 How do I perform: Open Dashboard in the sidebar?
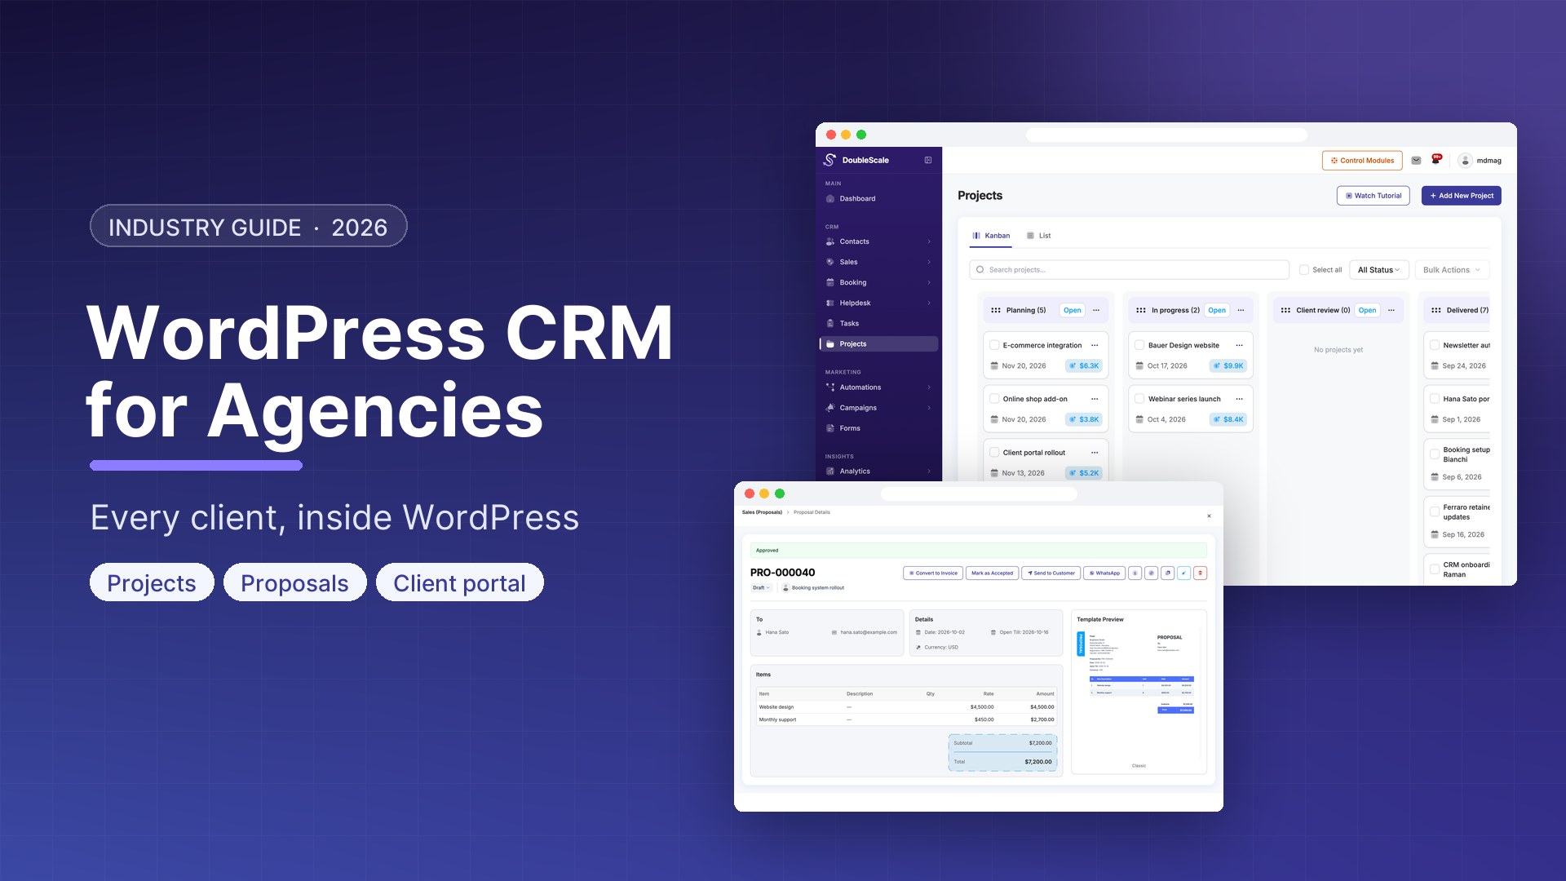[x=878, y=198]
